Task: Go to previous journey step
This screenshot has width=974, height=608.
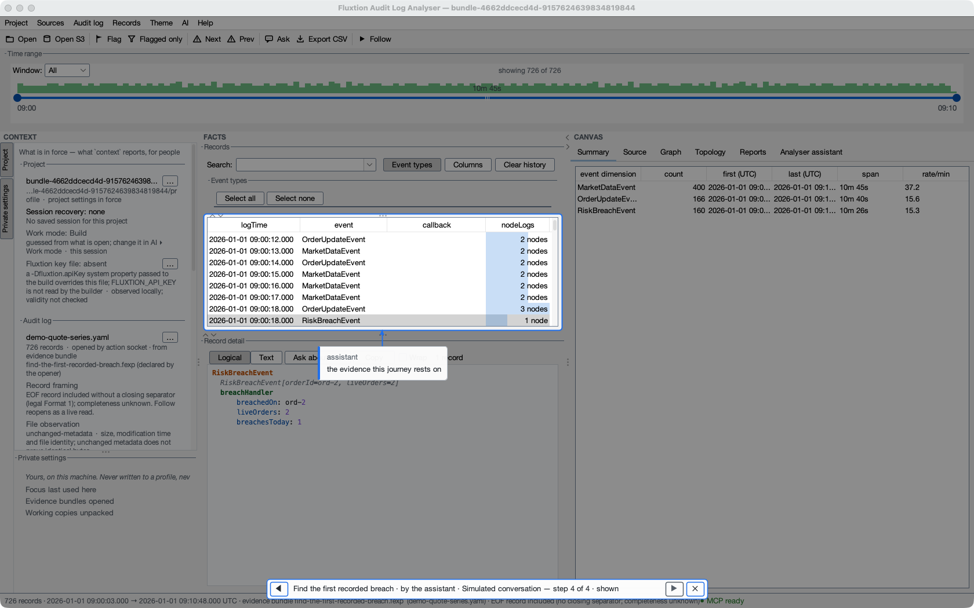Action: tap(279, 589)
